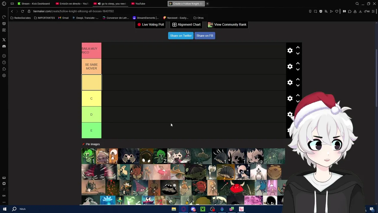
Task: Select the yellow C tier label
Action: point(92,99)
